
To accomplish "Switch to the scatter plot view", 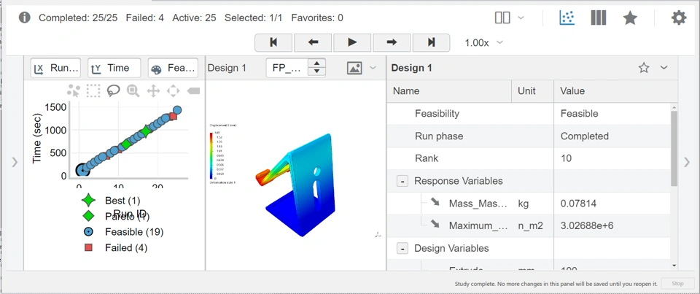I will 567,18.
